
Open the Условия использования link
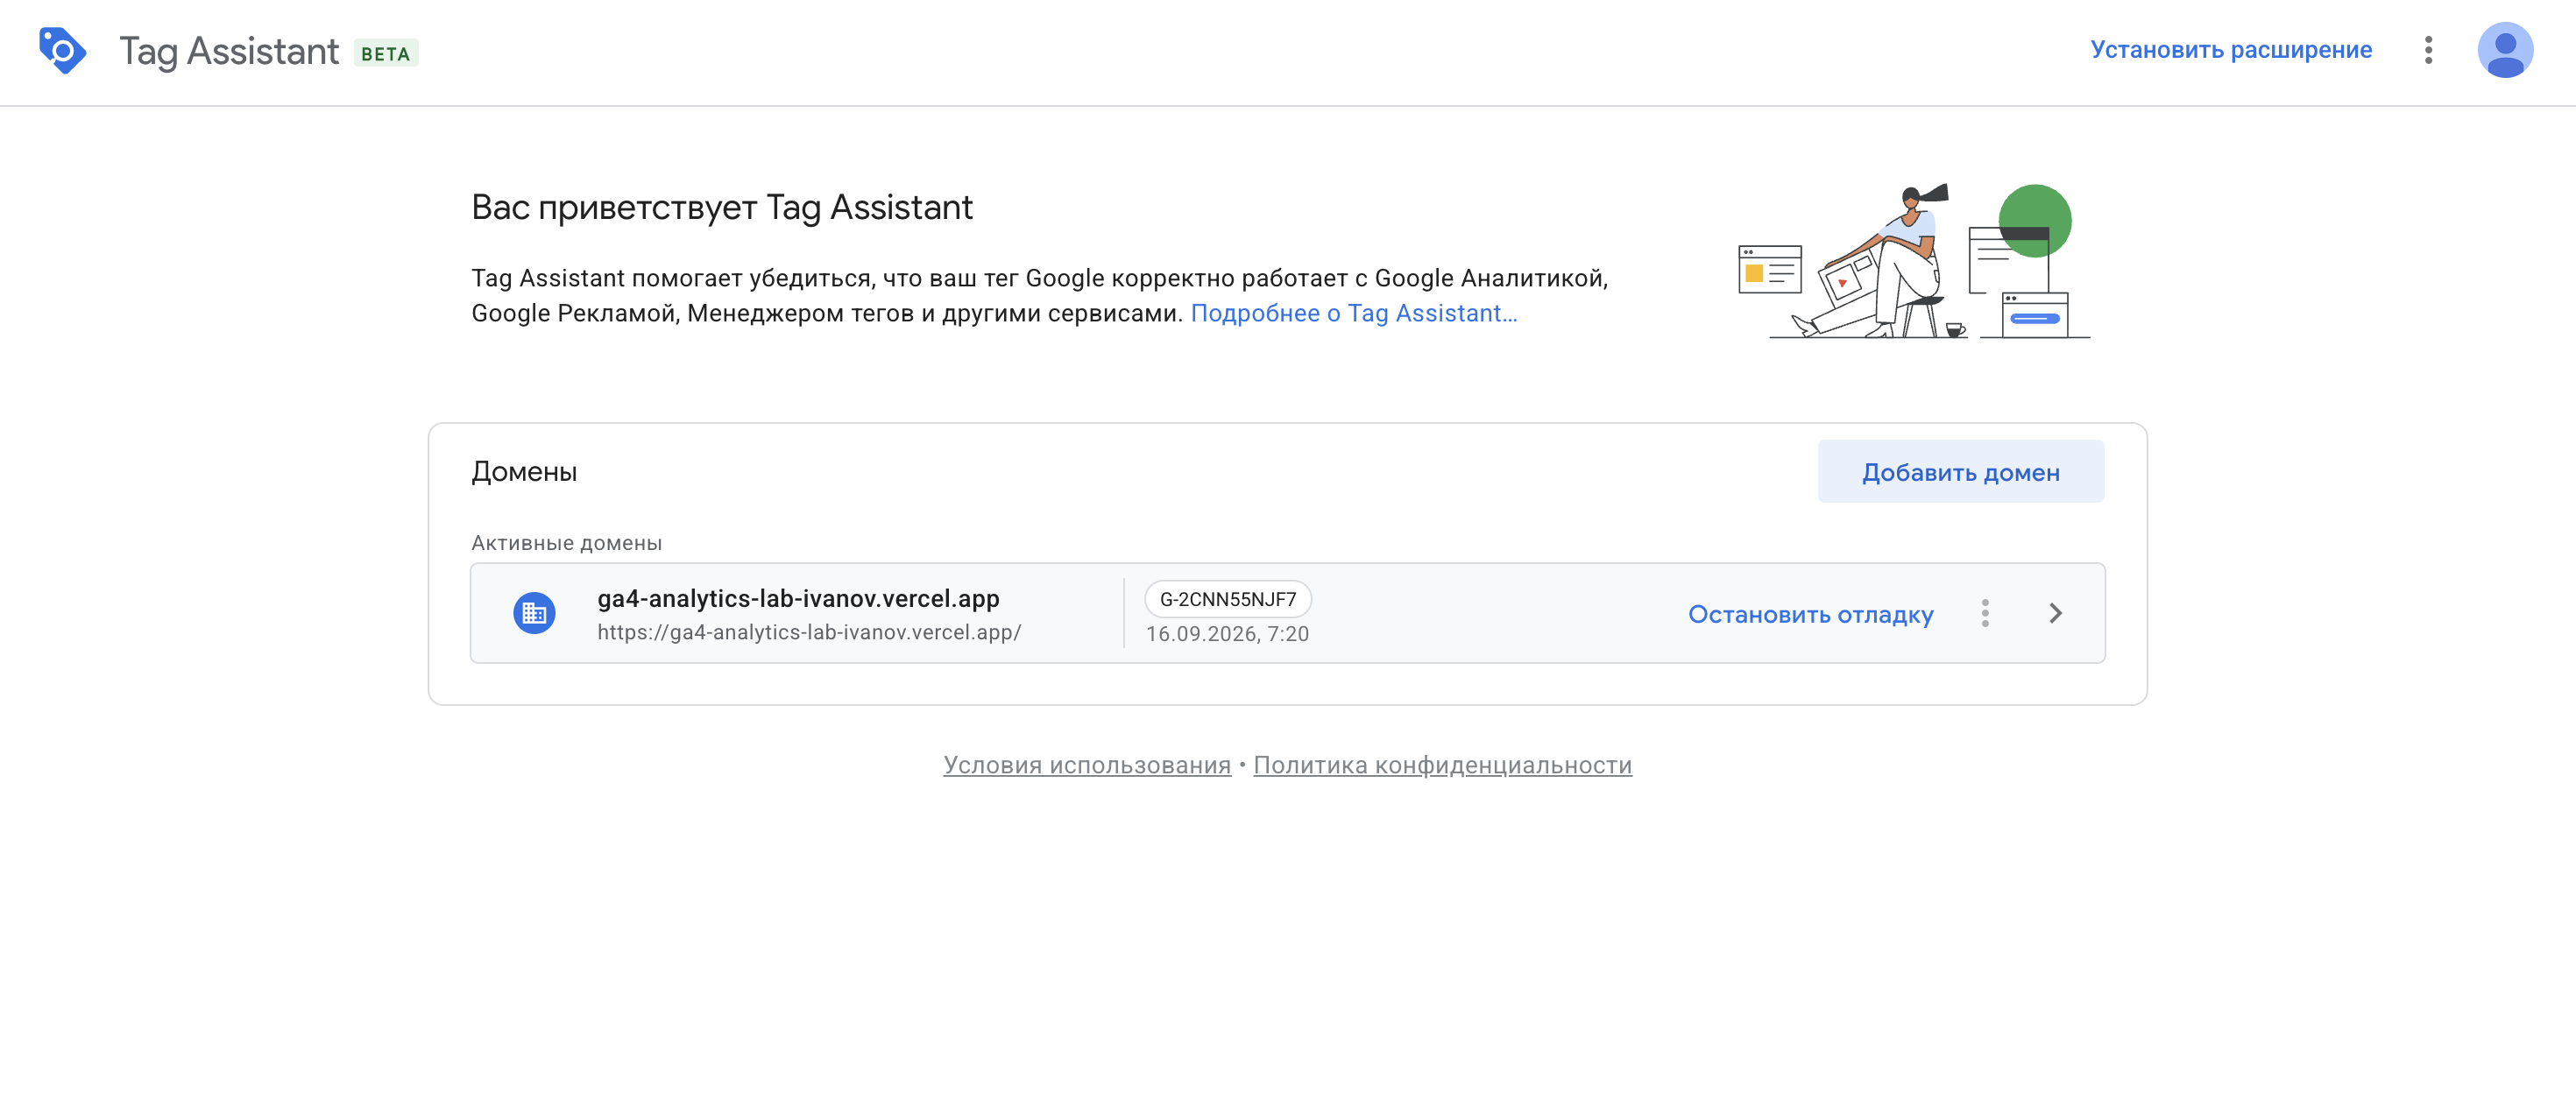pos(1087,765)
